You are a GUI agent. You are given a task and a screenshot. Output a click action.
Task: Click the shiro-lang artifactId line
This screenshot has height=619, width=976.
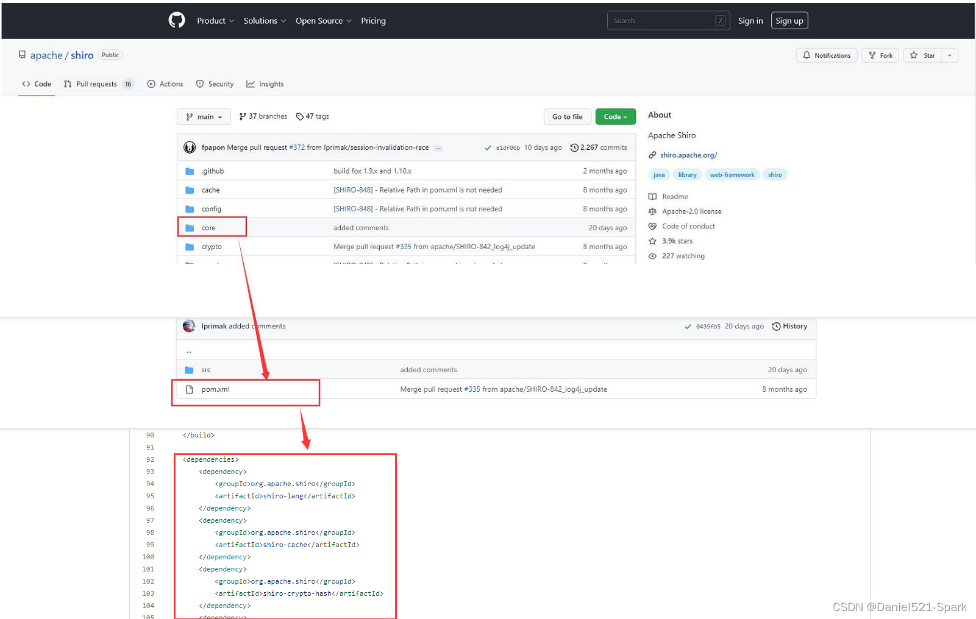pyautogui.click(x=285, y=496)
